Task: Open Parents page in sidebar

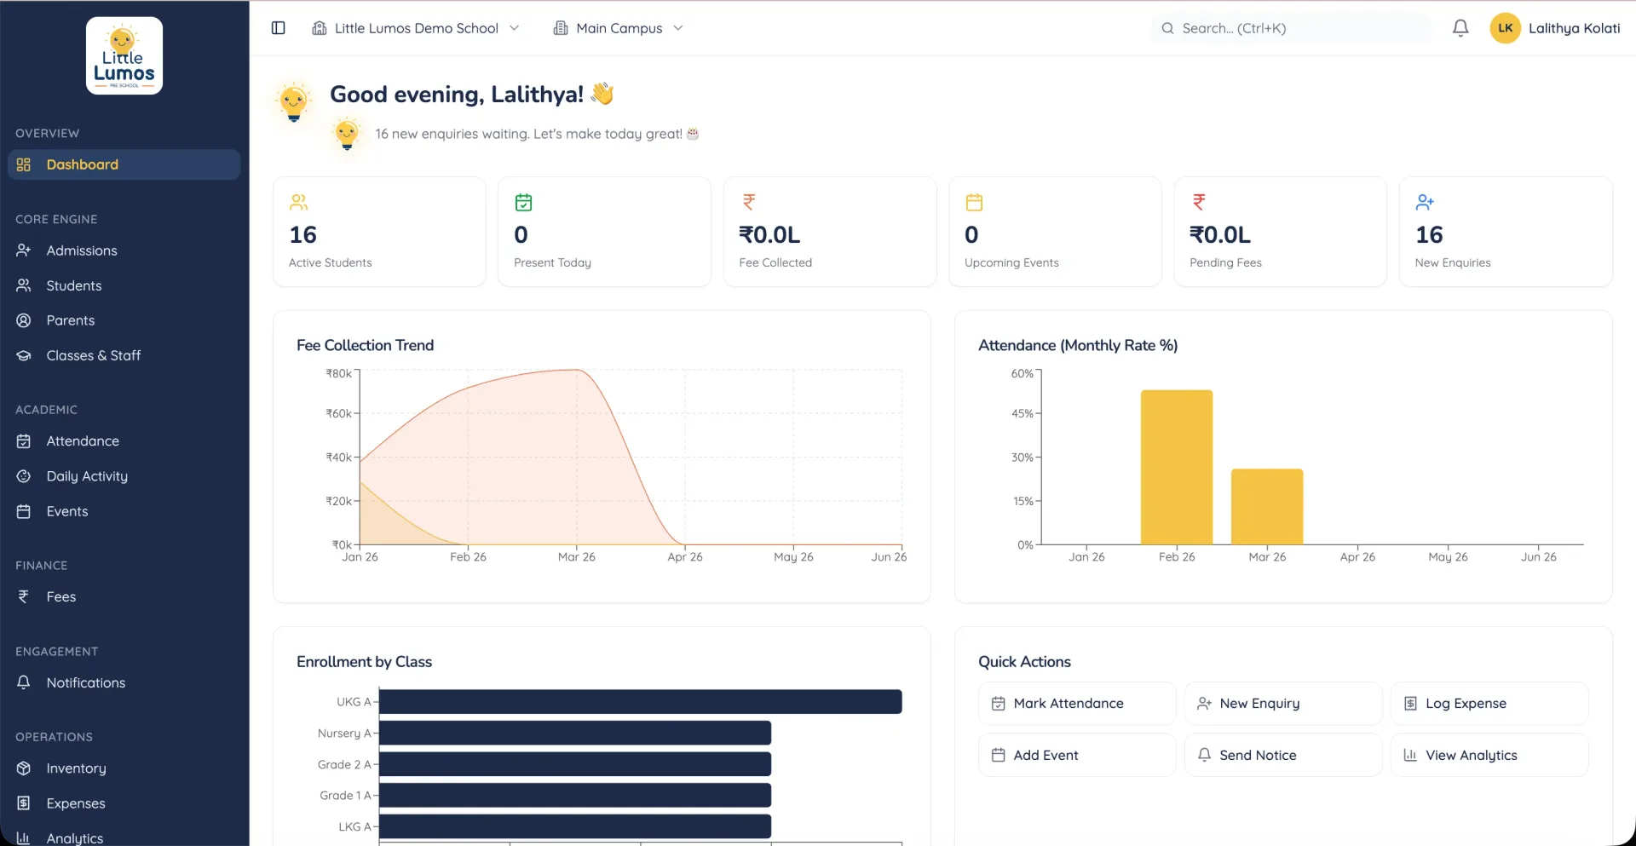Action: click(124, 320)
